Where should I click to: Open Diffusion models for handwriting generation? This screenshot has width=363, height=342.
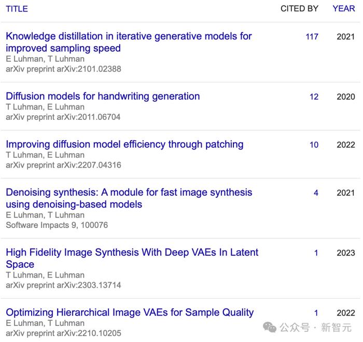[103, 96]
